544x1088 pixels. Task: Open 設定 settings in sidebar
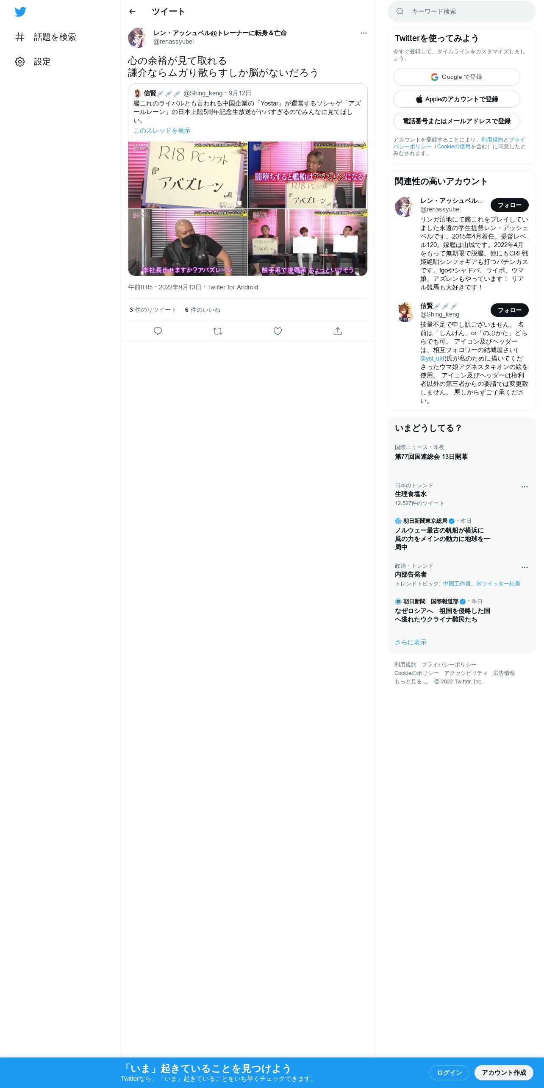point(33,62)
